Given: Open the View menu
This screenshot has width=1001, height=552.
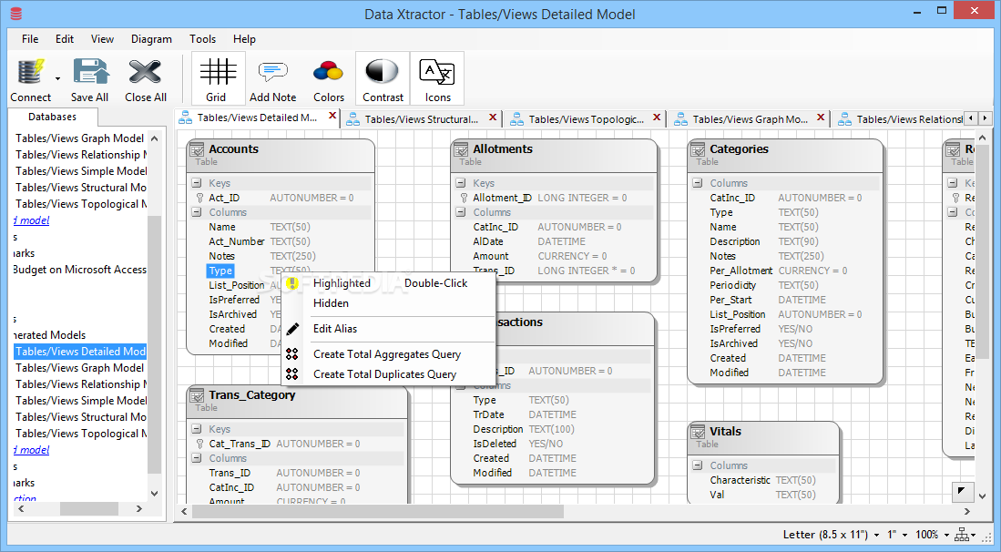Looking at the screenshot, I should pos(102,39).
